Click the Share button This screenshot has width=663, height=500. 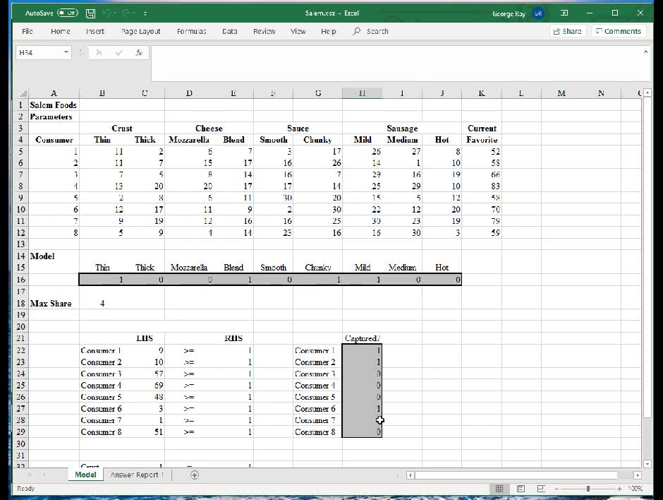(x=568, y=31)
